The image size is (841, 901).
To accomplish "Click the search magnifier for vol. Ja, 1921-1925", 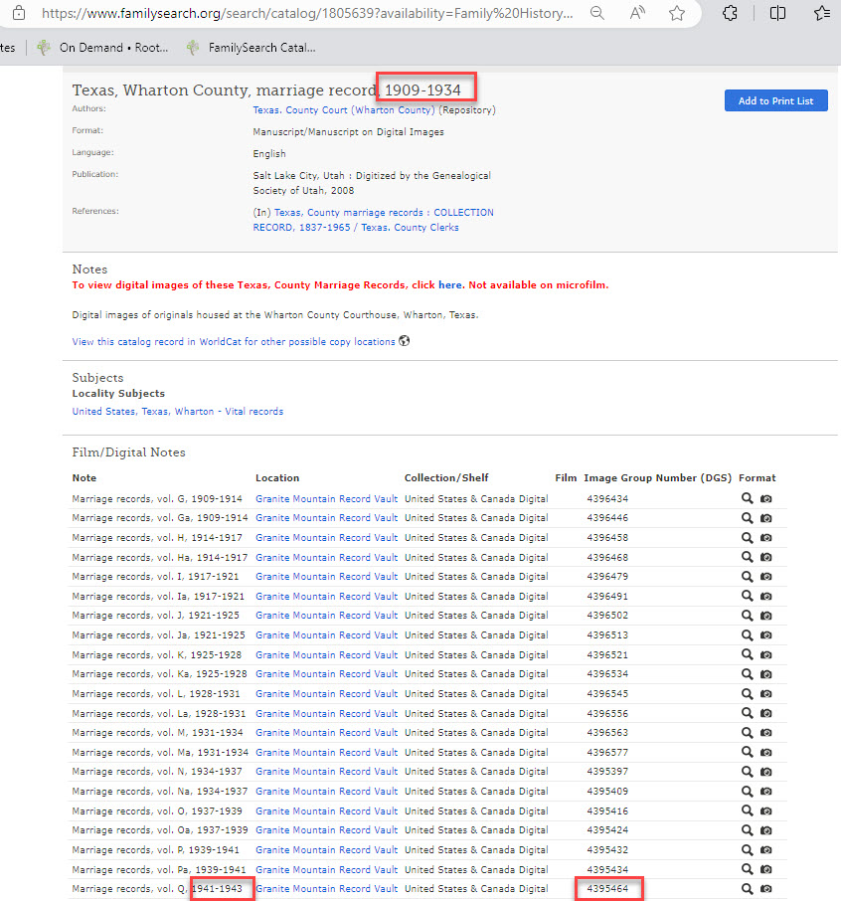I will pos(747,634).
